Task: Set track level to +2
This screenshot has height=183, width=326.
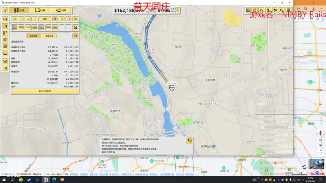Action: point(62,19)
